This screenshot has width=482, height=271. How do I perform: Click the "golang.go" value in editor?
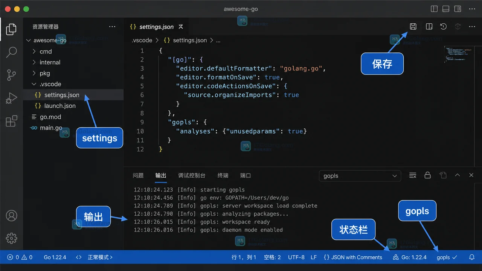click(301, 69)
